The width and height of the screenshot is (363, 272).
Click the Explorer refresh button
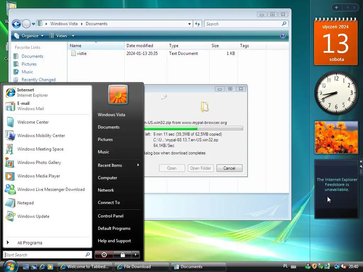click(x=197, y=24)
